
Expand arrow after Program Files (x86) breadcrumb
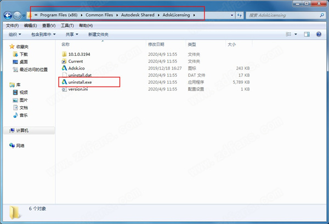[81, 15]
